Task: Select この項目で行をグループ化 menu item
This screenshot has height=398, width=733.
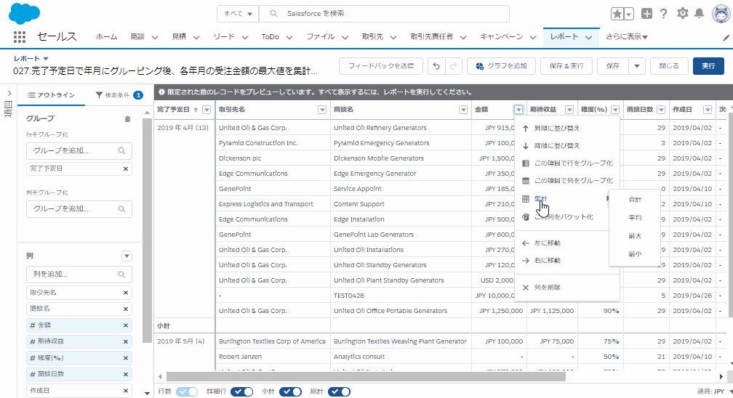Action: click(x=567, y=163)
